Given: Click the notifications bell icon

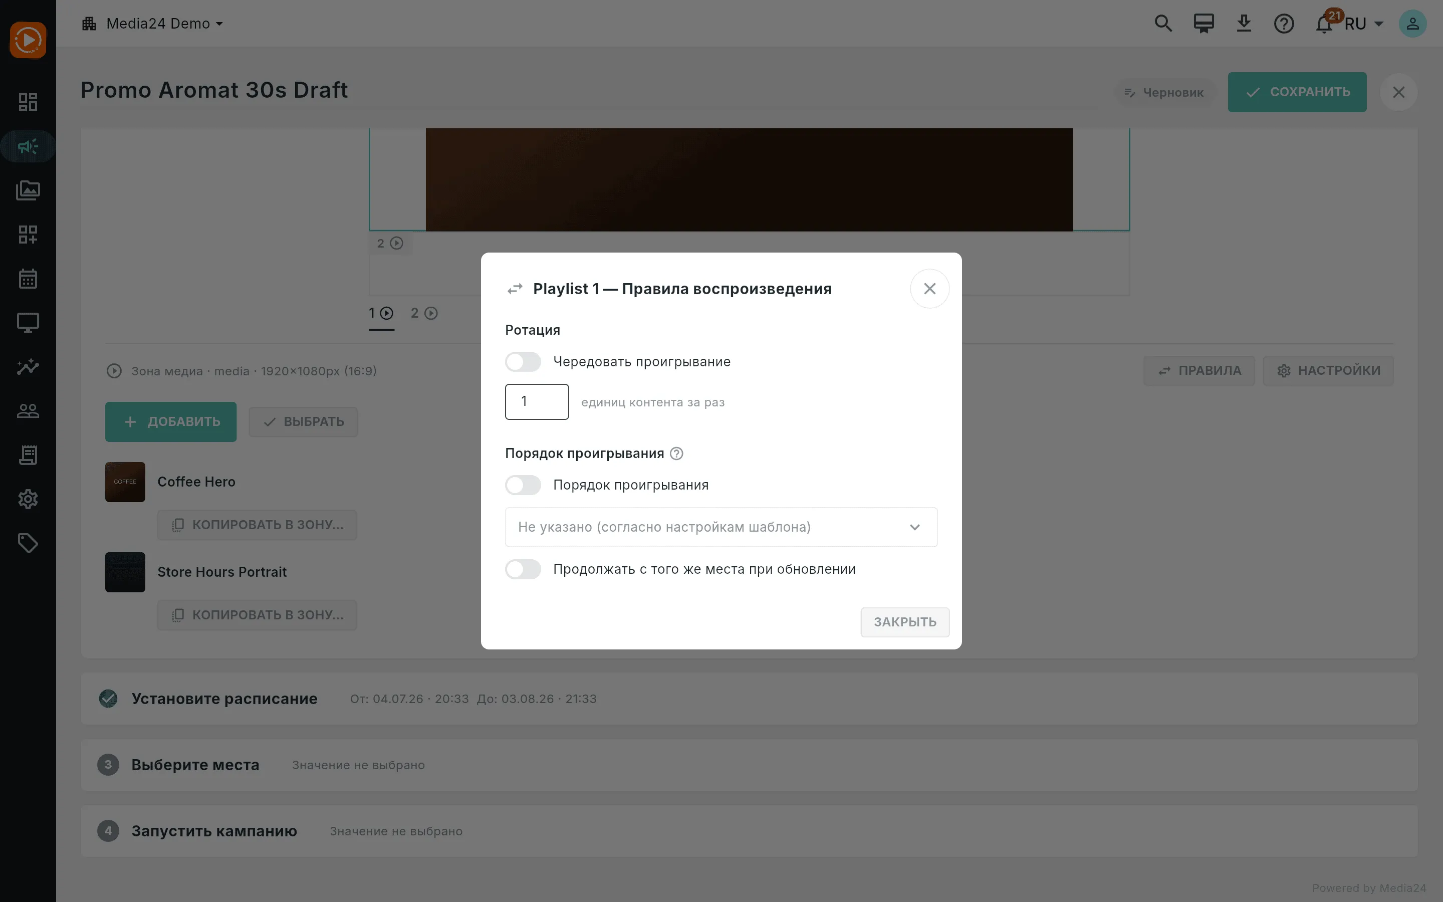Looking at the screenshot, I should coord(1324,24).
